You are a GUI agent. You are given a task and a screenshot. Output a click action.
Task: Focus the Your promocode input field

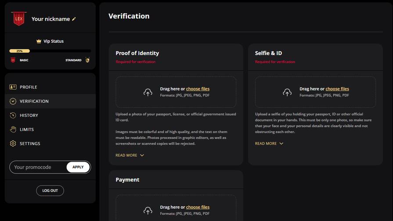37,167
